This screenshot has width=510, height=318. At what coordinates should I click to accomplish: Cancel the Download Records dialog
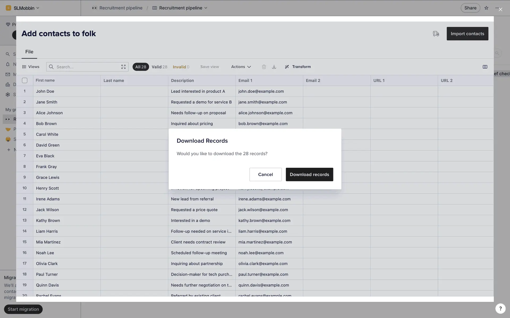(265, 174)
